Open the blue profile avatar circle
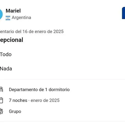 (1, 14)
